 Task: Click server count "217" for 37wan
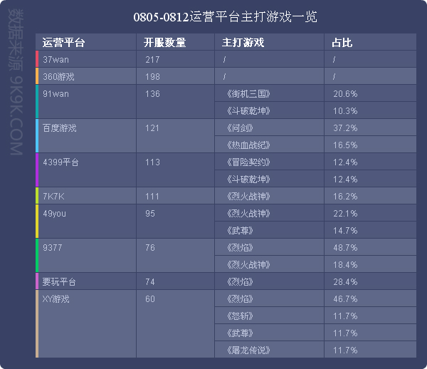tap(152, 60)
